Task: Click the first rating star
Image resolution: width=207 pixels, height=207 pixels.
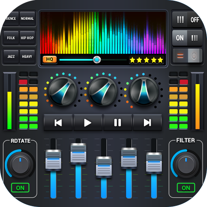Action: tap(133, 60)
